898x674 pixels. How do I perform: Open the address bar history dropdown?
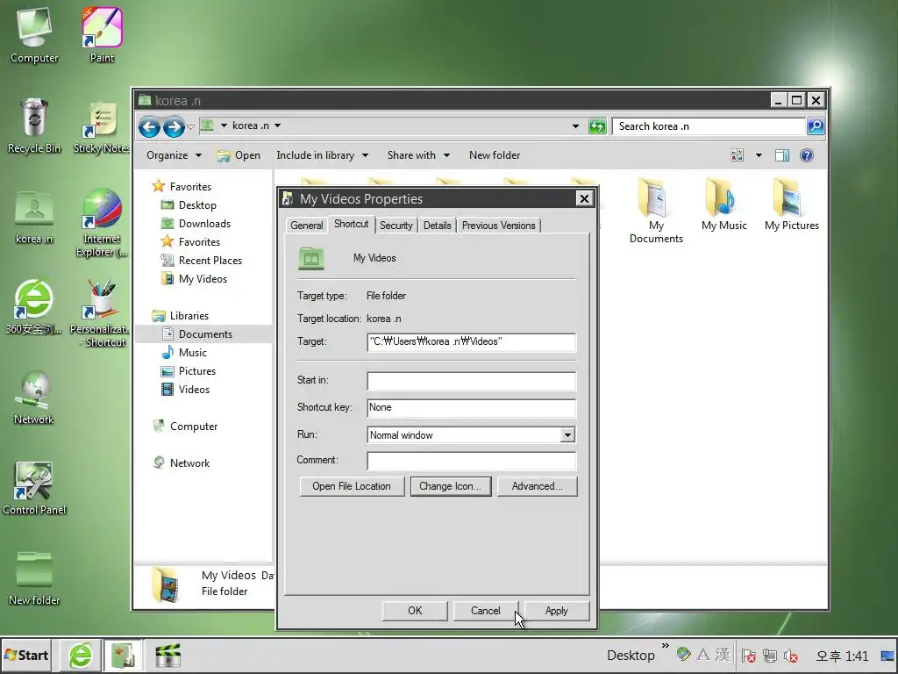575,126
